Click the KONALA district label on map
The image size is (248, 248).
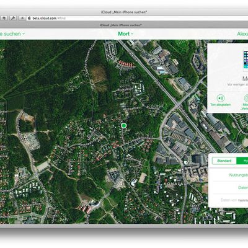pyautogui.click(x=174, y=184)
